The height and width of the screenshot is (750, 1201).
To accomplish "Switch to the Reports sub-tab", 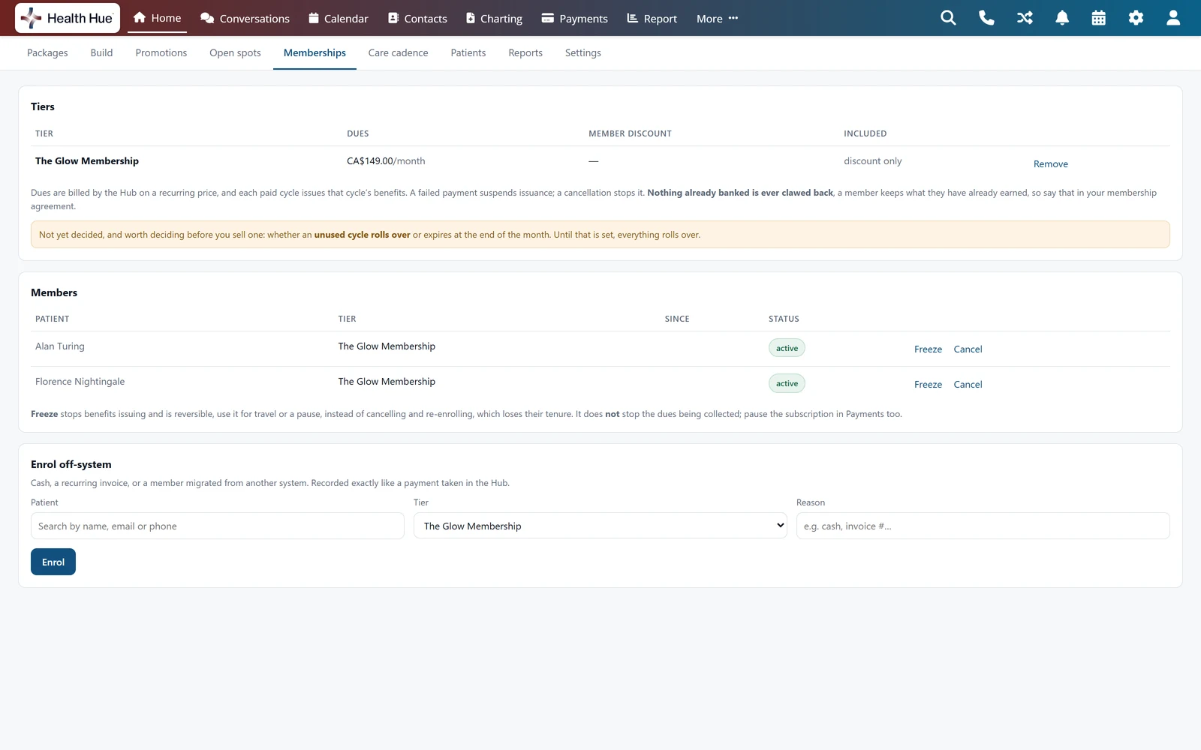I will point(525,52).
